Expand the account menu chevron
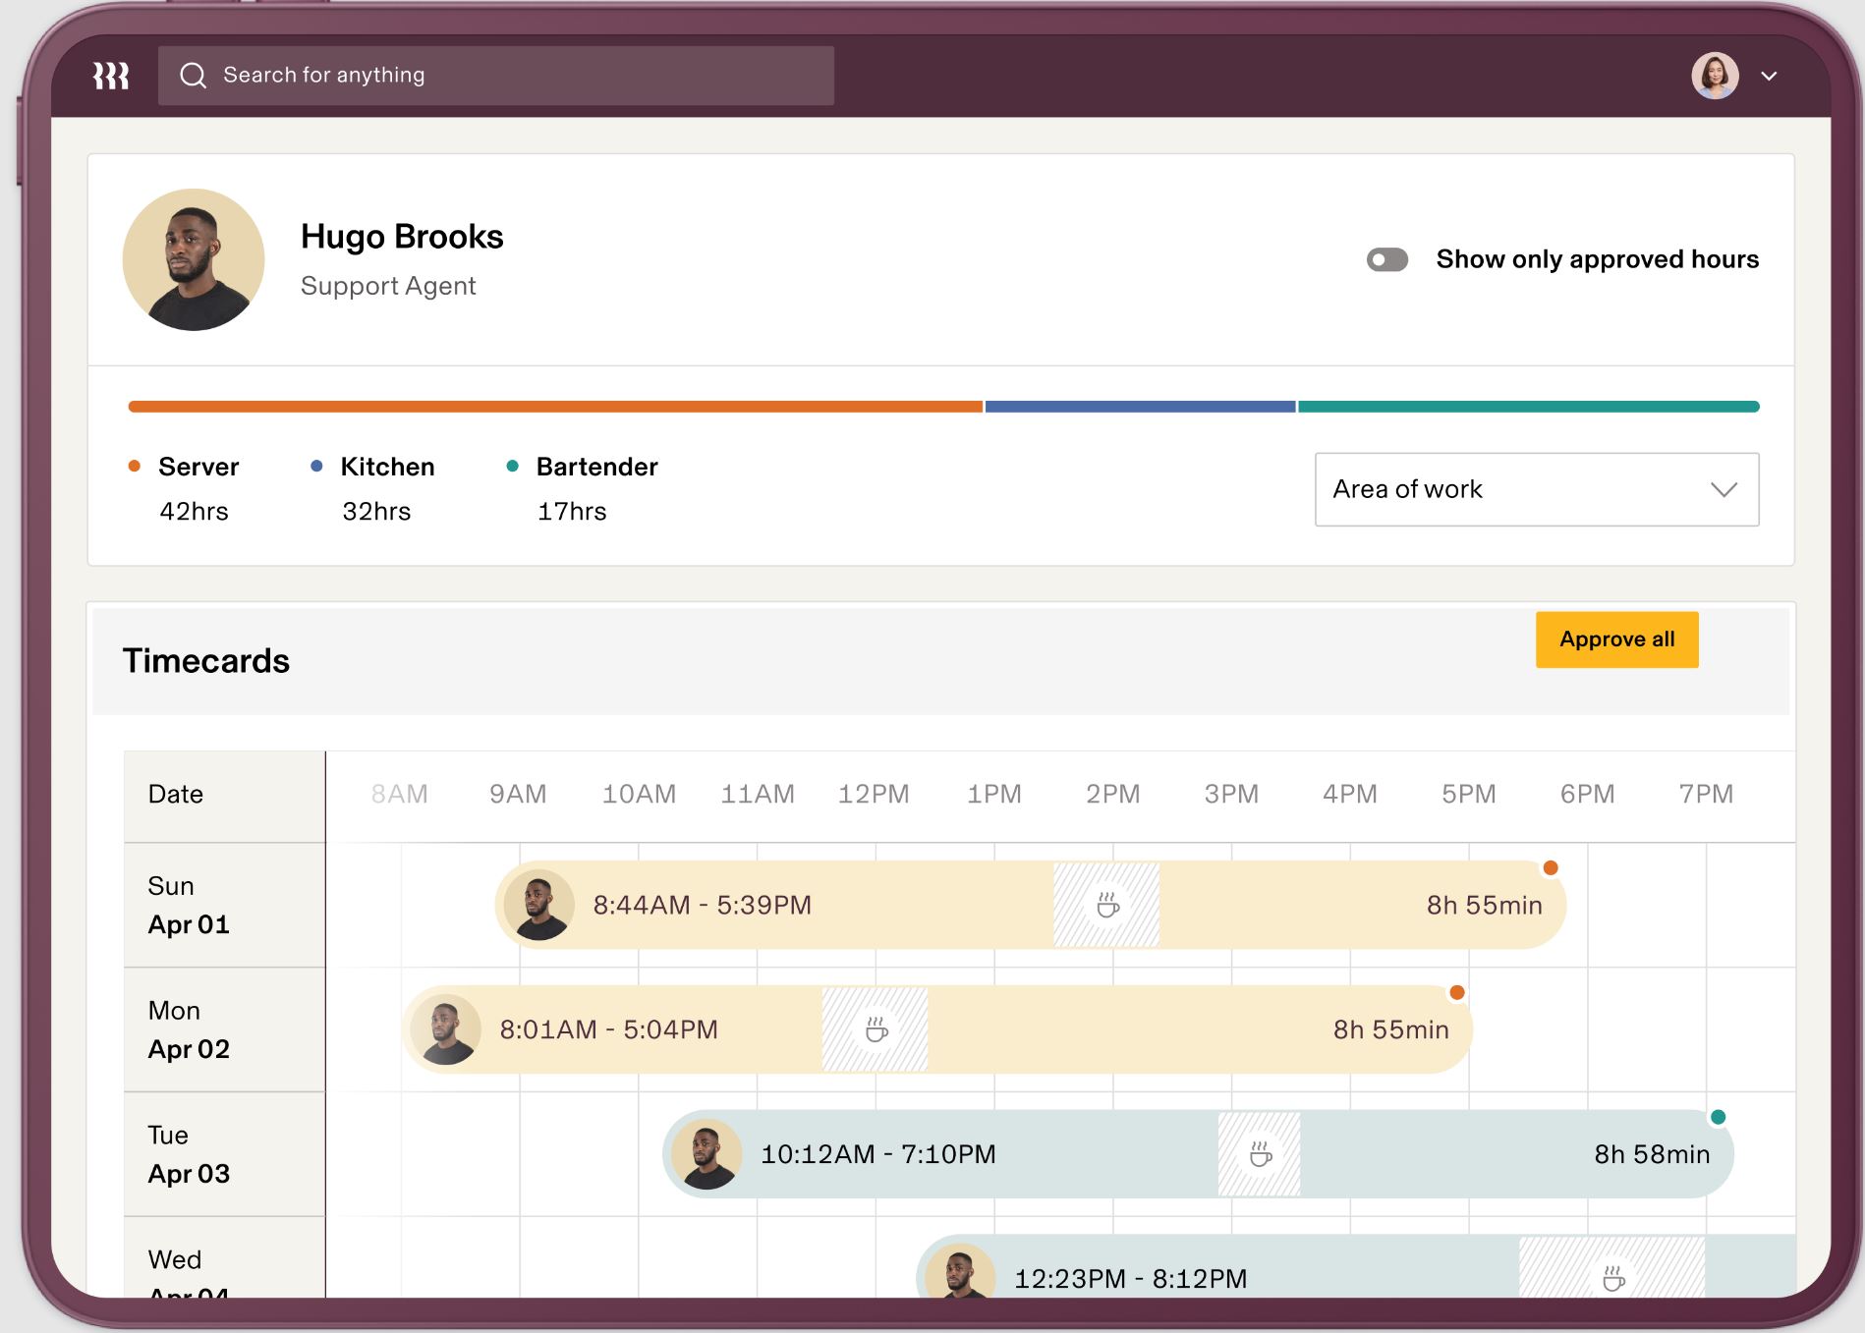Viewport: 1865px width, 1333px height. (x=1770, y=75)
